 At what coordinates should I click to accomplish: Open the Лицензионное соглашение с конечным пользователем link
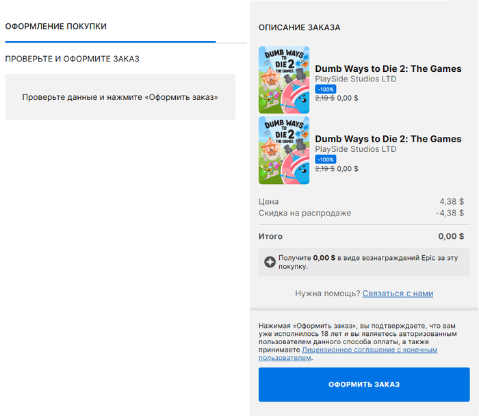pyautogui.click(x=370, y=350)
